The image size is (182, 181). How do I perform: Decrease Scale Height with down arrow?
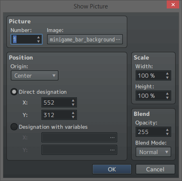pos(167,98)
